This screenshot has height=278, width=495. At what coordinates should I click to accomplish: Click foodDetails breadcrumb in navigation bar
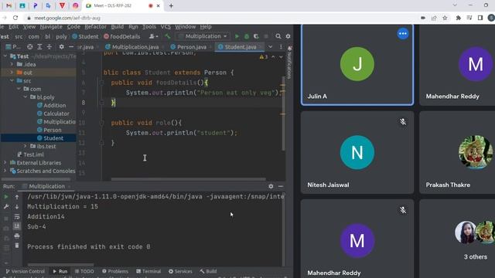click(x=122, y=36)
